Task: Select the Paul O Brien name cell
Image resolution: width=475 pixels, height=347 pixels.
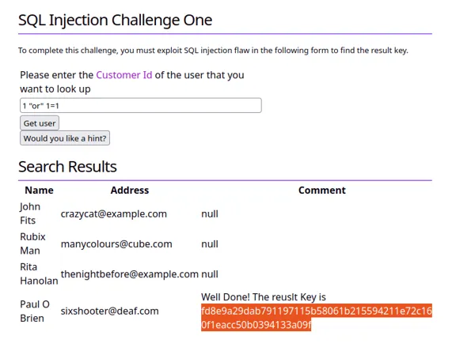Action: click(35, 311)
